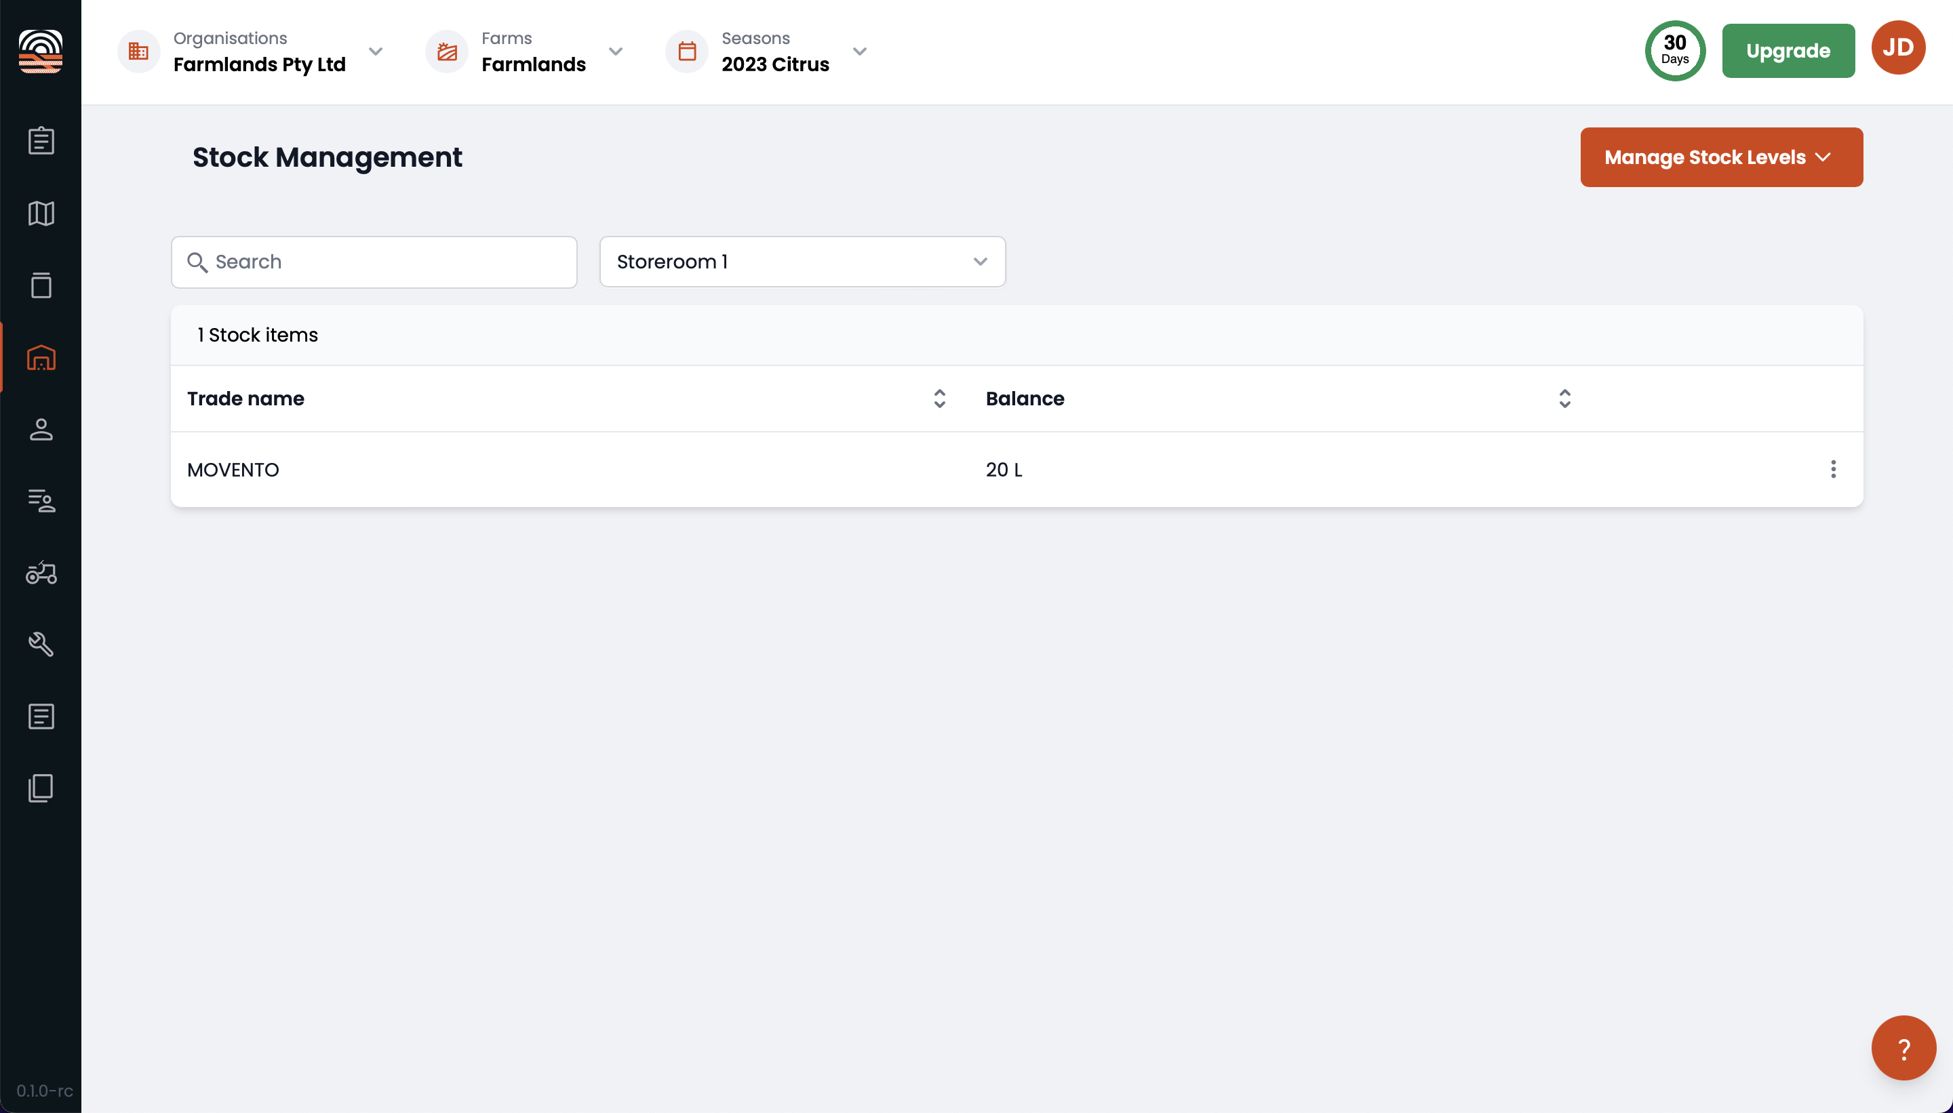Open Manage Stock Levels dropdown button

1721,157
